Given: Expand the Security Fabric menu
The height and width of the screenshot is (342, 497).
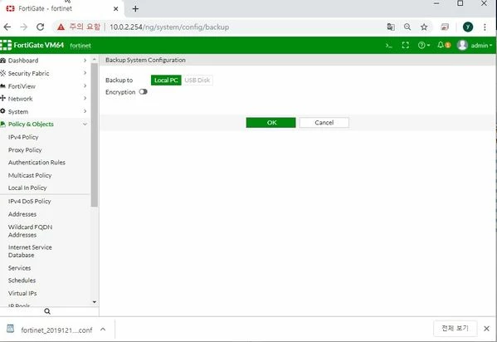Looking at the screenshot, I should [44, 73].
